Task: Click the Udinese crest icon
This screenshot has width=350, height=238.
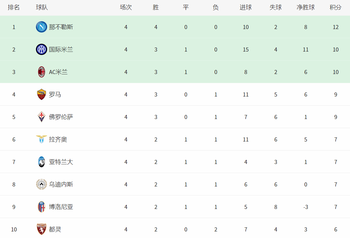Action: coord(42,184)
